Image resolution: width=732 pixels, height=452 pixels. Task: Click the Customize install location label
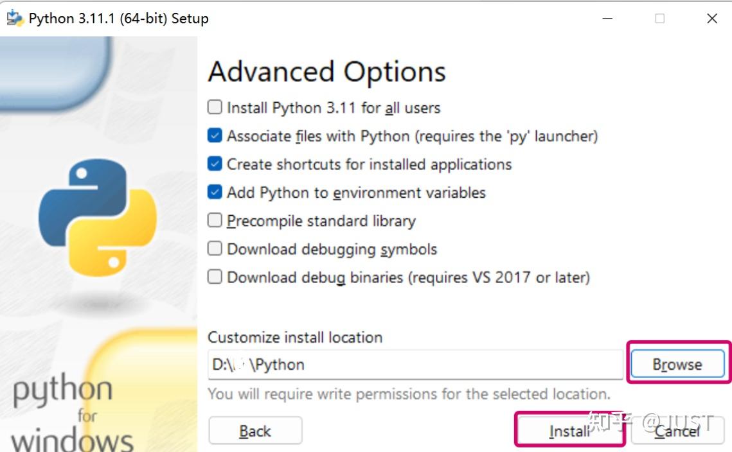(x=295, y=337)
